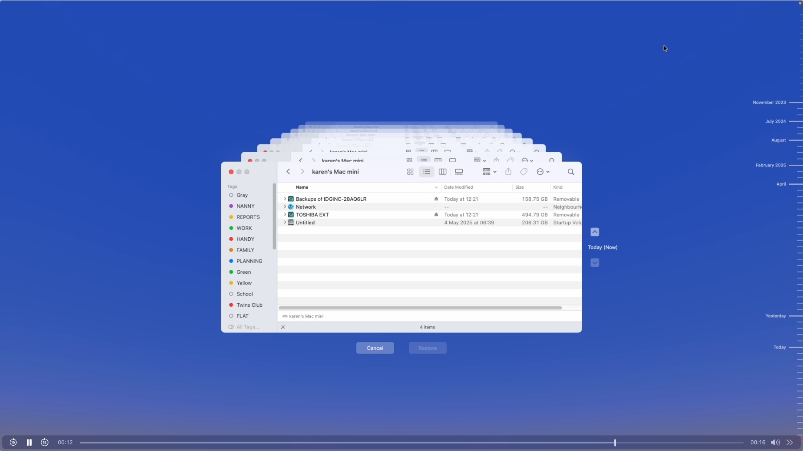The height and width of the screenshot is (451, 803).
Task: Open the group-by dropdown in toolbar
Action: tap(489, 172)
